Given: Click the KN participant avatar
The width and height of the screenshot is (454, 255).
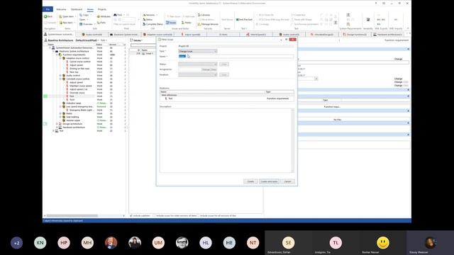Looking at the screenshot, I should (40, 243).
